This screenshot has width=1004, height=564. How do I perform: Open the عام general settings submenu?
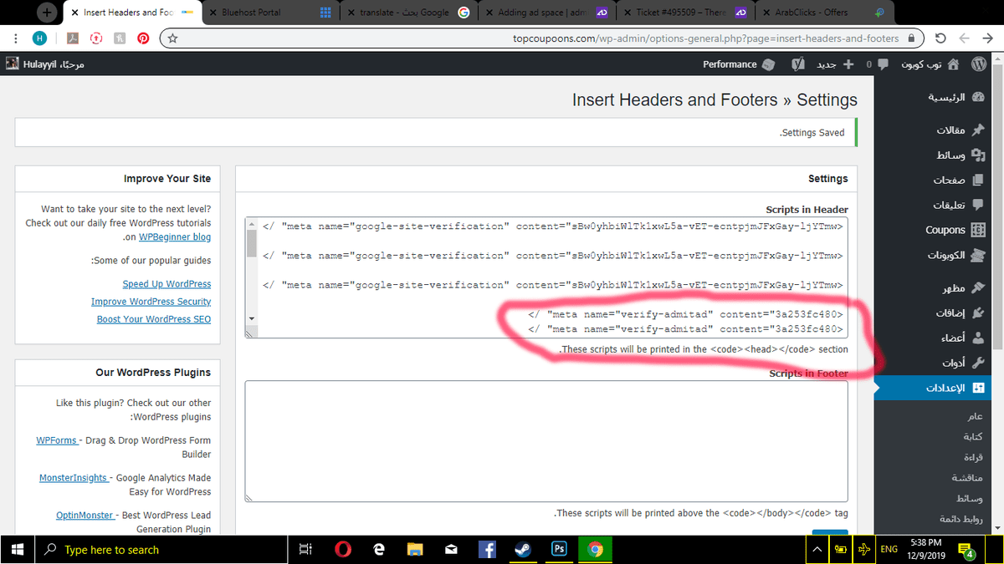pos(975,416)
